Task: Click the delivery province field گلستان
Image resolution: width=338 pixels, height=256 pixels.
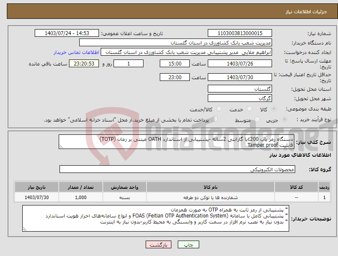Action: point(240,89)
